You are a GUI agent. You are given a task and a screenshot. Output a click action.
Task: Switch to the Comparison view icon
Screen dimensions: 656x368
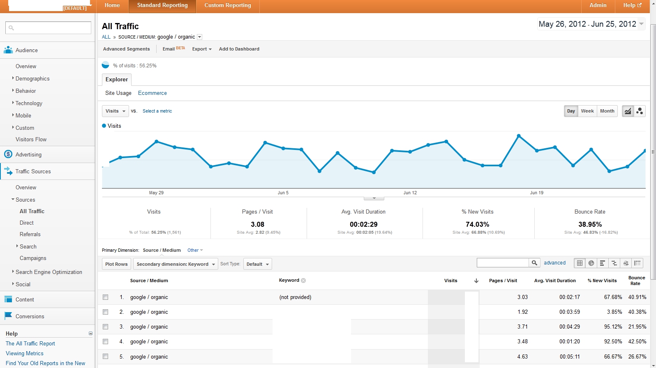pyautogui.click(x=614, y=263)
